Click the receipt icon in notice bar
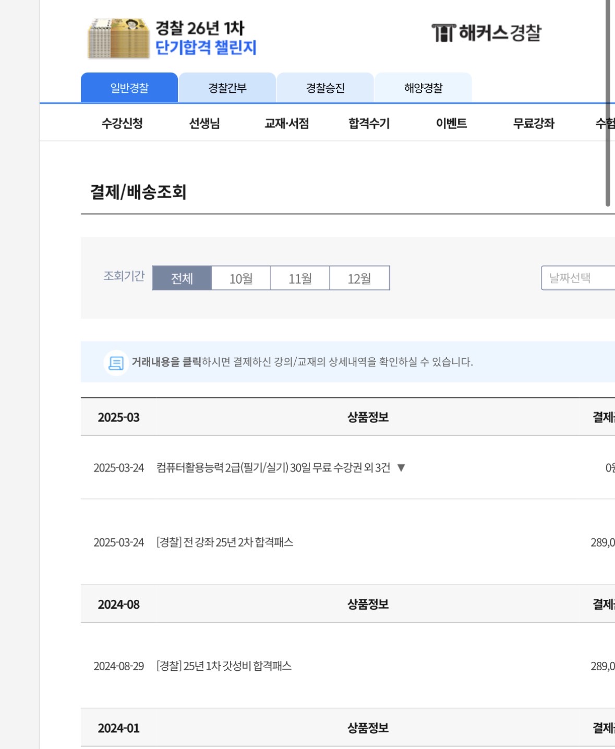Image resolution: width=615 pixels, height=749 pixels. [x=116, y=363]
